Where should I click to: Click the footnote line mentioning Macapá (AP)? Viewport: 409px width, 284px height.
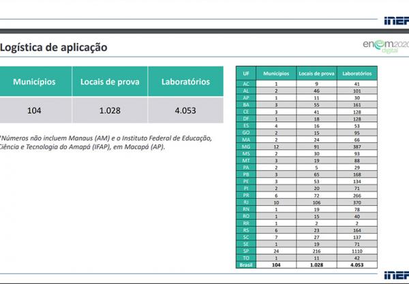coord(82,147)
